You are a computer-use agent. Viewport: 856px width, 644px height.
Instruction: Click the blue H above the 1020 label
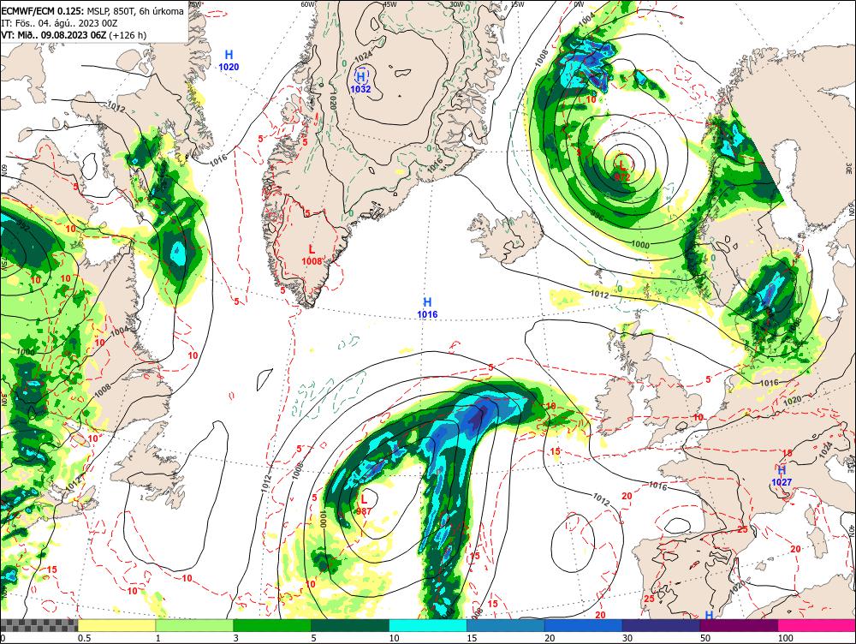click(229, 55)
